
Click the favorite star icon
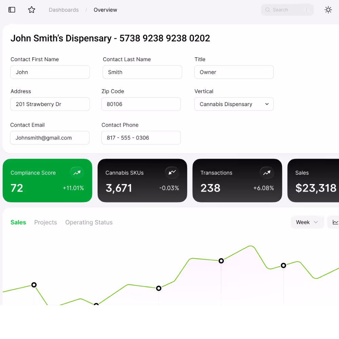point(32,10)
